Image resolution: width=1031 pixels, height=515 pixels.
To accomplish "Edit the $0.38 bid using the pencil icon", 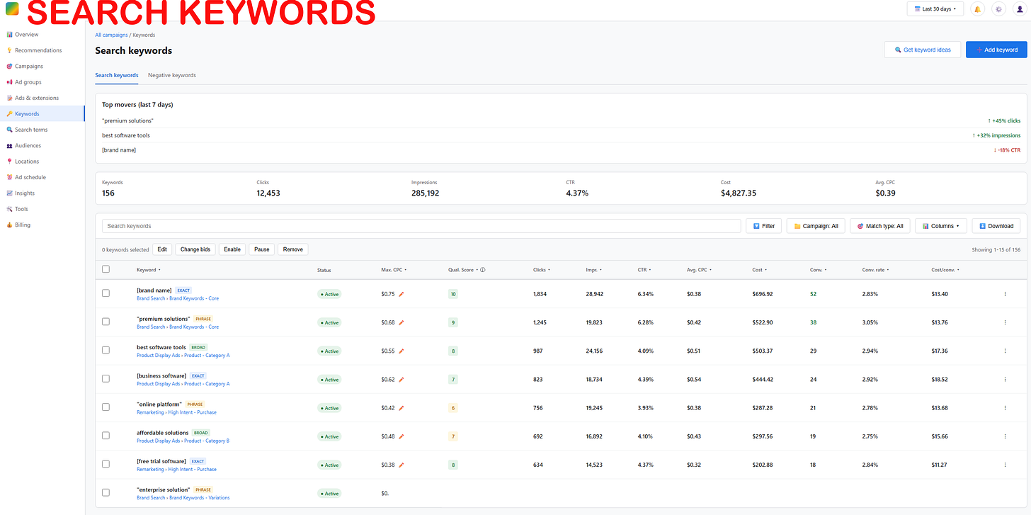I will (401, 465).
